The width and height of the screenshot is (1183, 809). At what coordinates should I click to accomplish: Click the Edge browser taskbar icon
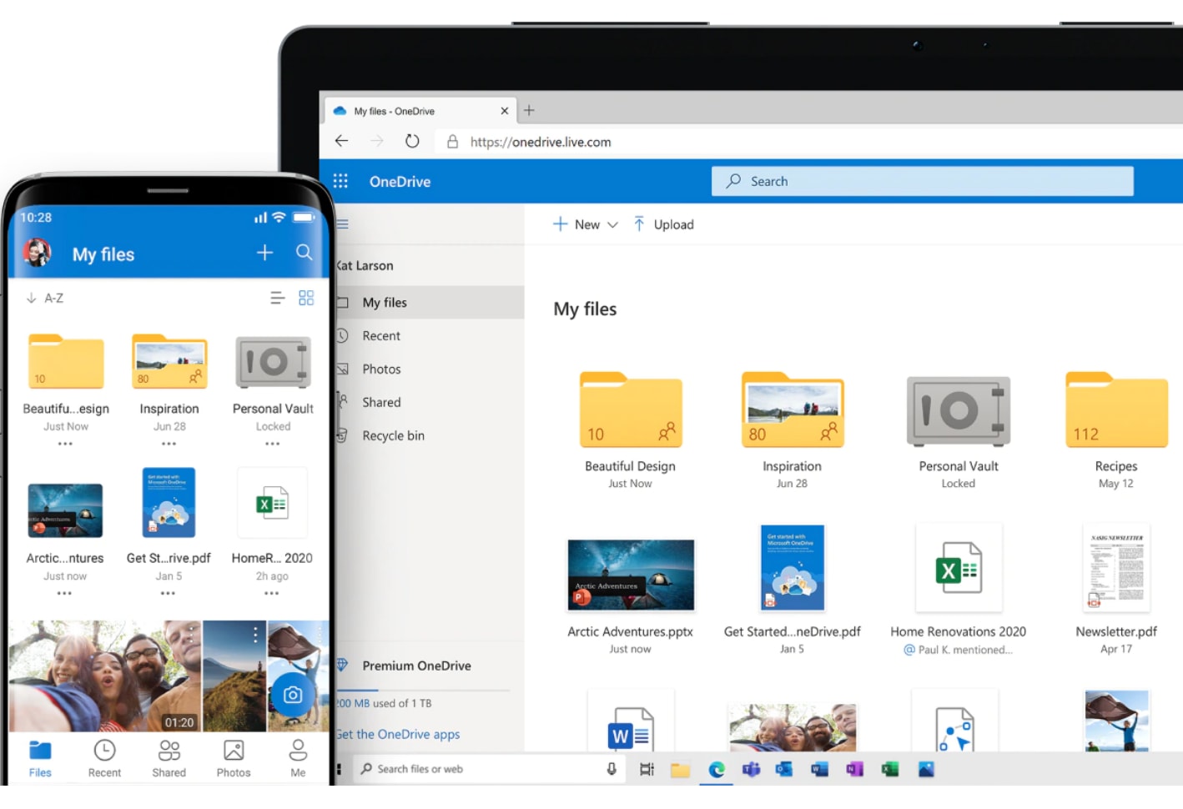(x=716, y=769)
